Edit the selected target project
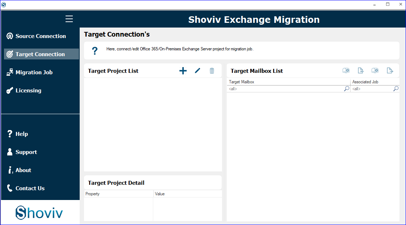The image size is (406, 225). (x=197, y=71)
